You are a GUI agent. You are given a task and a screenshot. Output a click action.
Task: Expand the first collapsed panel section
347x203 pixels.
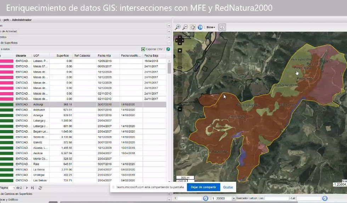pos(169,26)
